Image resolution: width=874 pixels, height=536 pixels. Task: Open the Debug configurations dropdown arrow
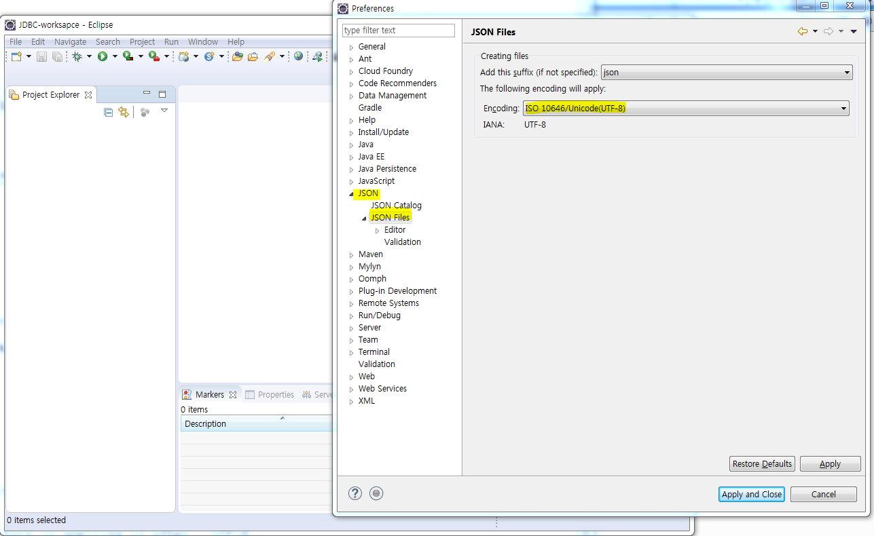pyautogui.click(x=89, y=56)
